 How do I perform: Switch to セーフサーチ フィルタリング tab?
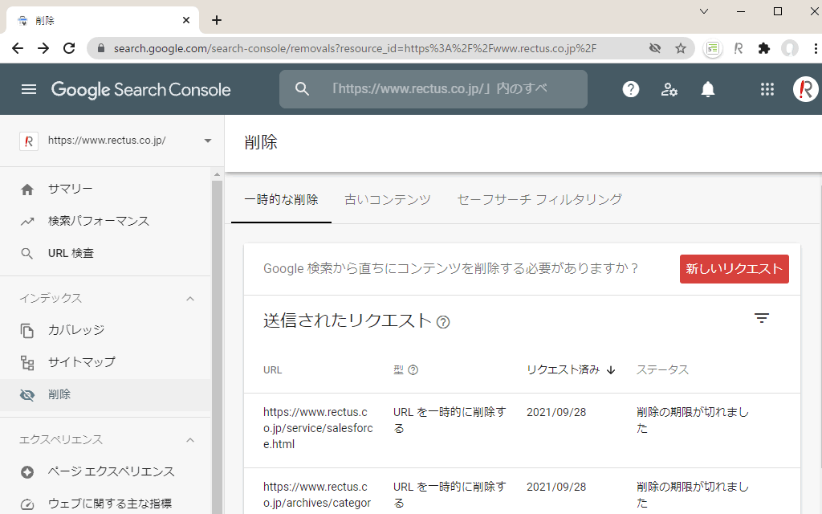[539, 200]
